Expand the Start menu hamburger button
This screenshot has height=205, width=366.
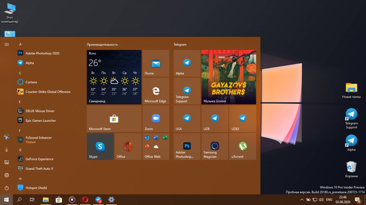pyautogui.click(x=7, y=44)
